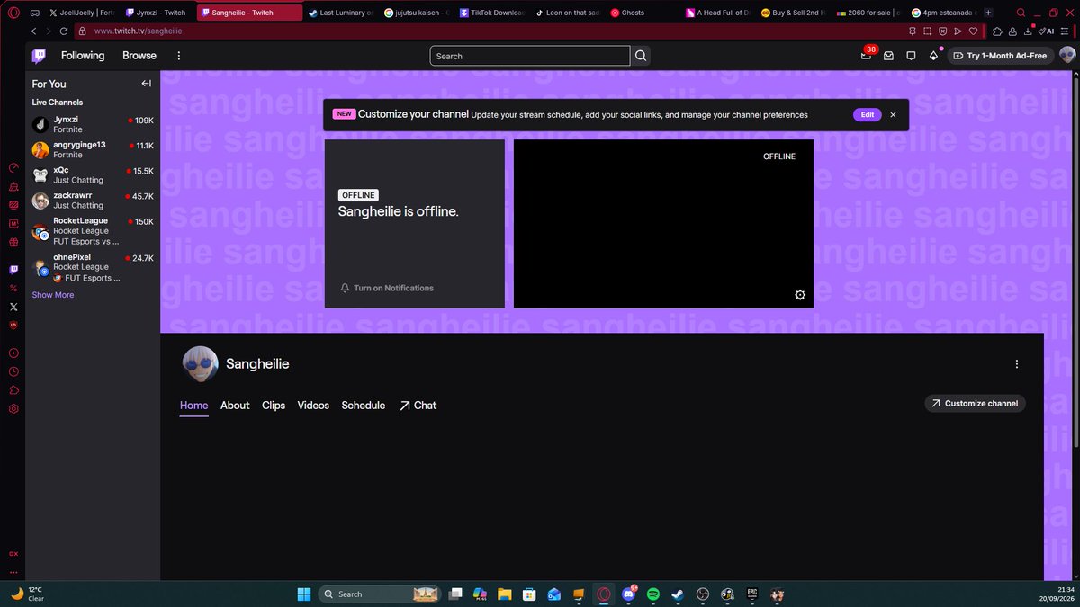Open Windows Start button
The width and height of the screenshot is (1080, 607).
[303, 594]
